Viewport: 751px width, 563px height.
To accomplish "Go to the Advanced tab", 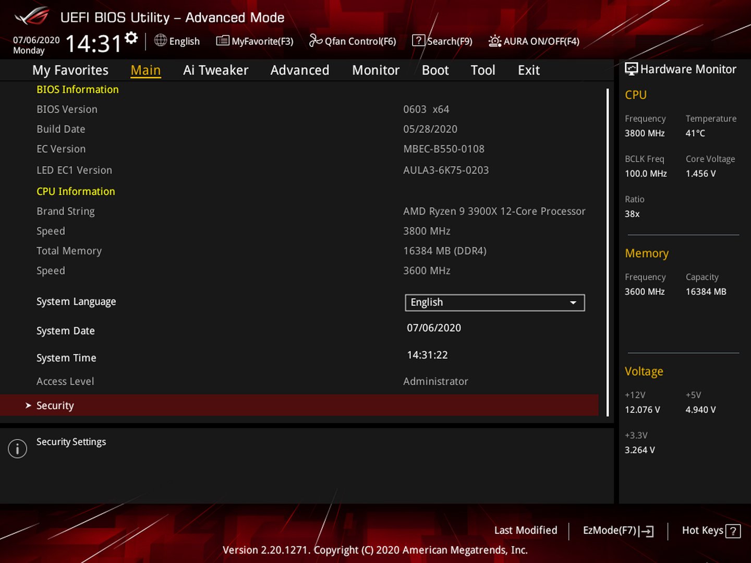I will tap(300, 70).
